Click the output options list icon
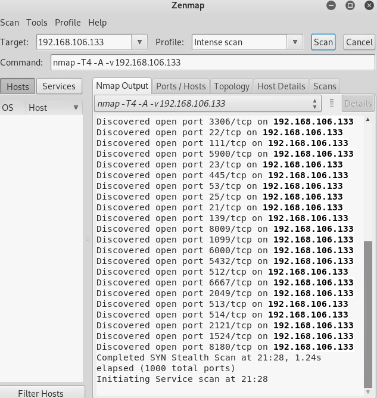Image resolution: width=377 pixels, height=398 pixels. coord(332,103)
